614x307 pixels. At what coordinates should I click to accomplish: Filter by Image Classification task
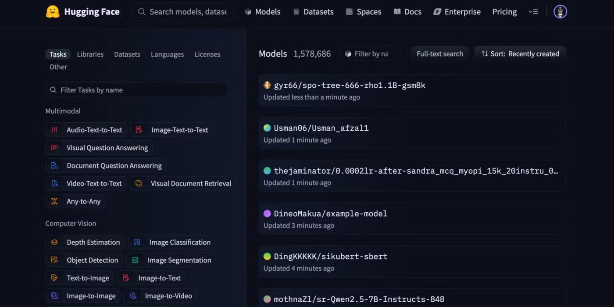(x=179, y=242)
